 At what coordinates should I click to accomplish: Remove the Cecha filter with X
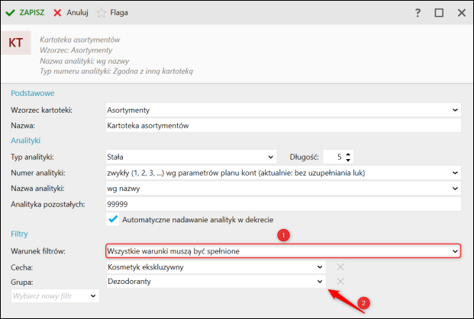click(x=340, y=267)
